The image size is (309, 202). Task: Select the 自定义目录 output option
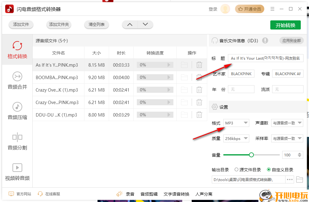point(269,170)
